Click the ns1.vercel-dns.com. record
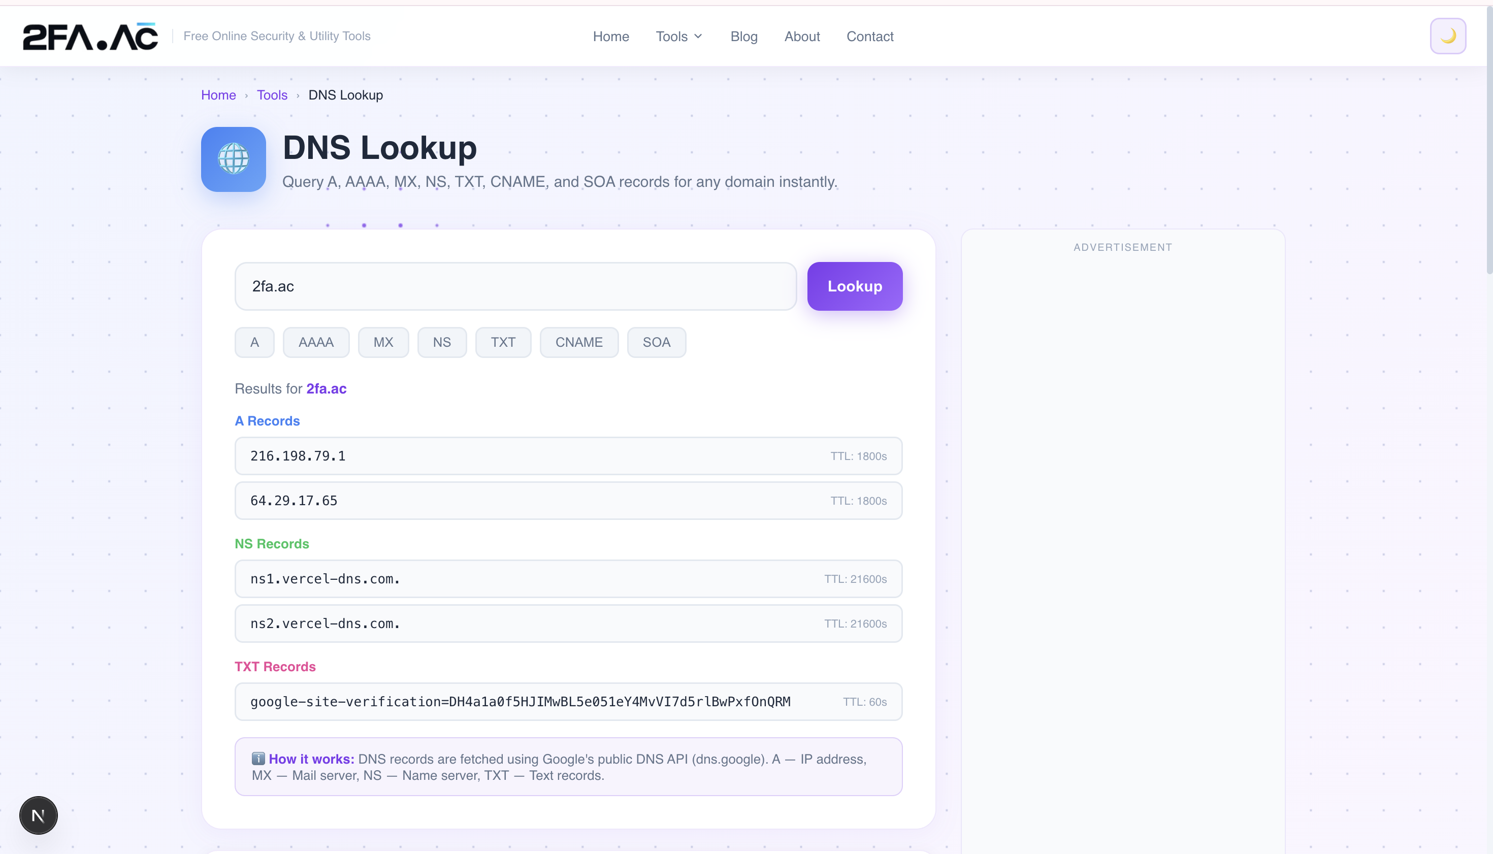Image resolution: width=1493 pixels, height=854 pixels. point(568,578)
